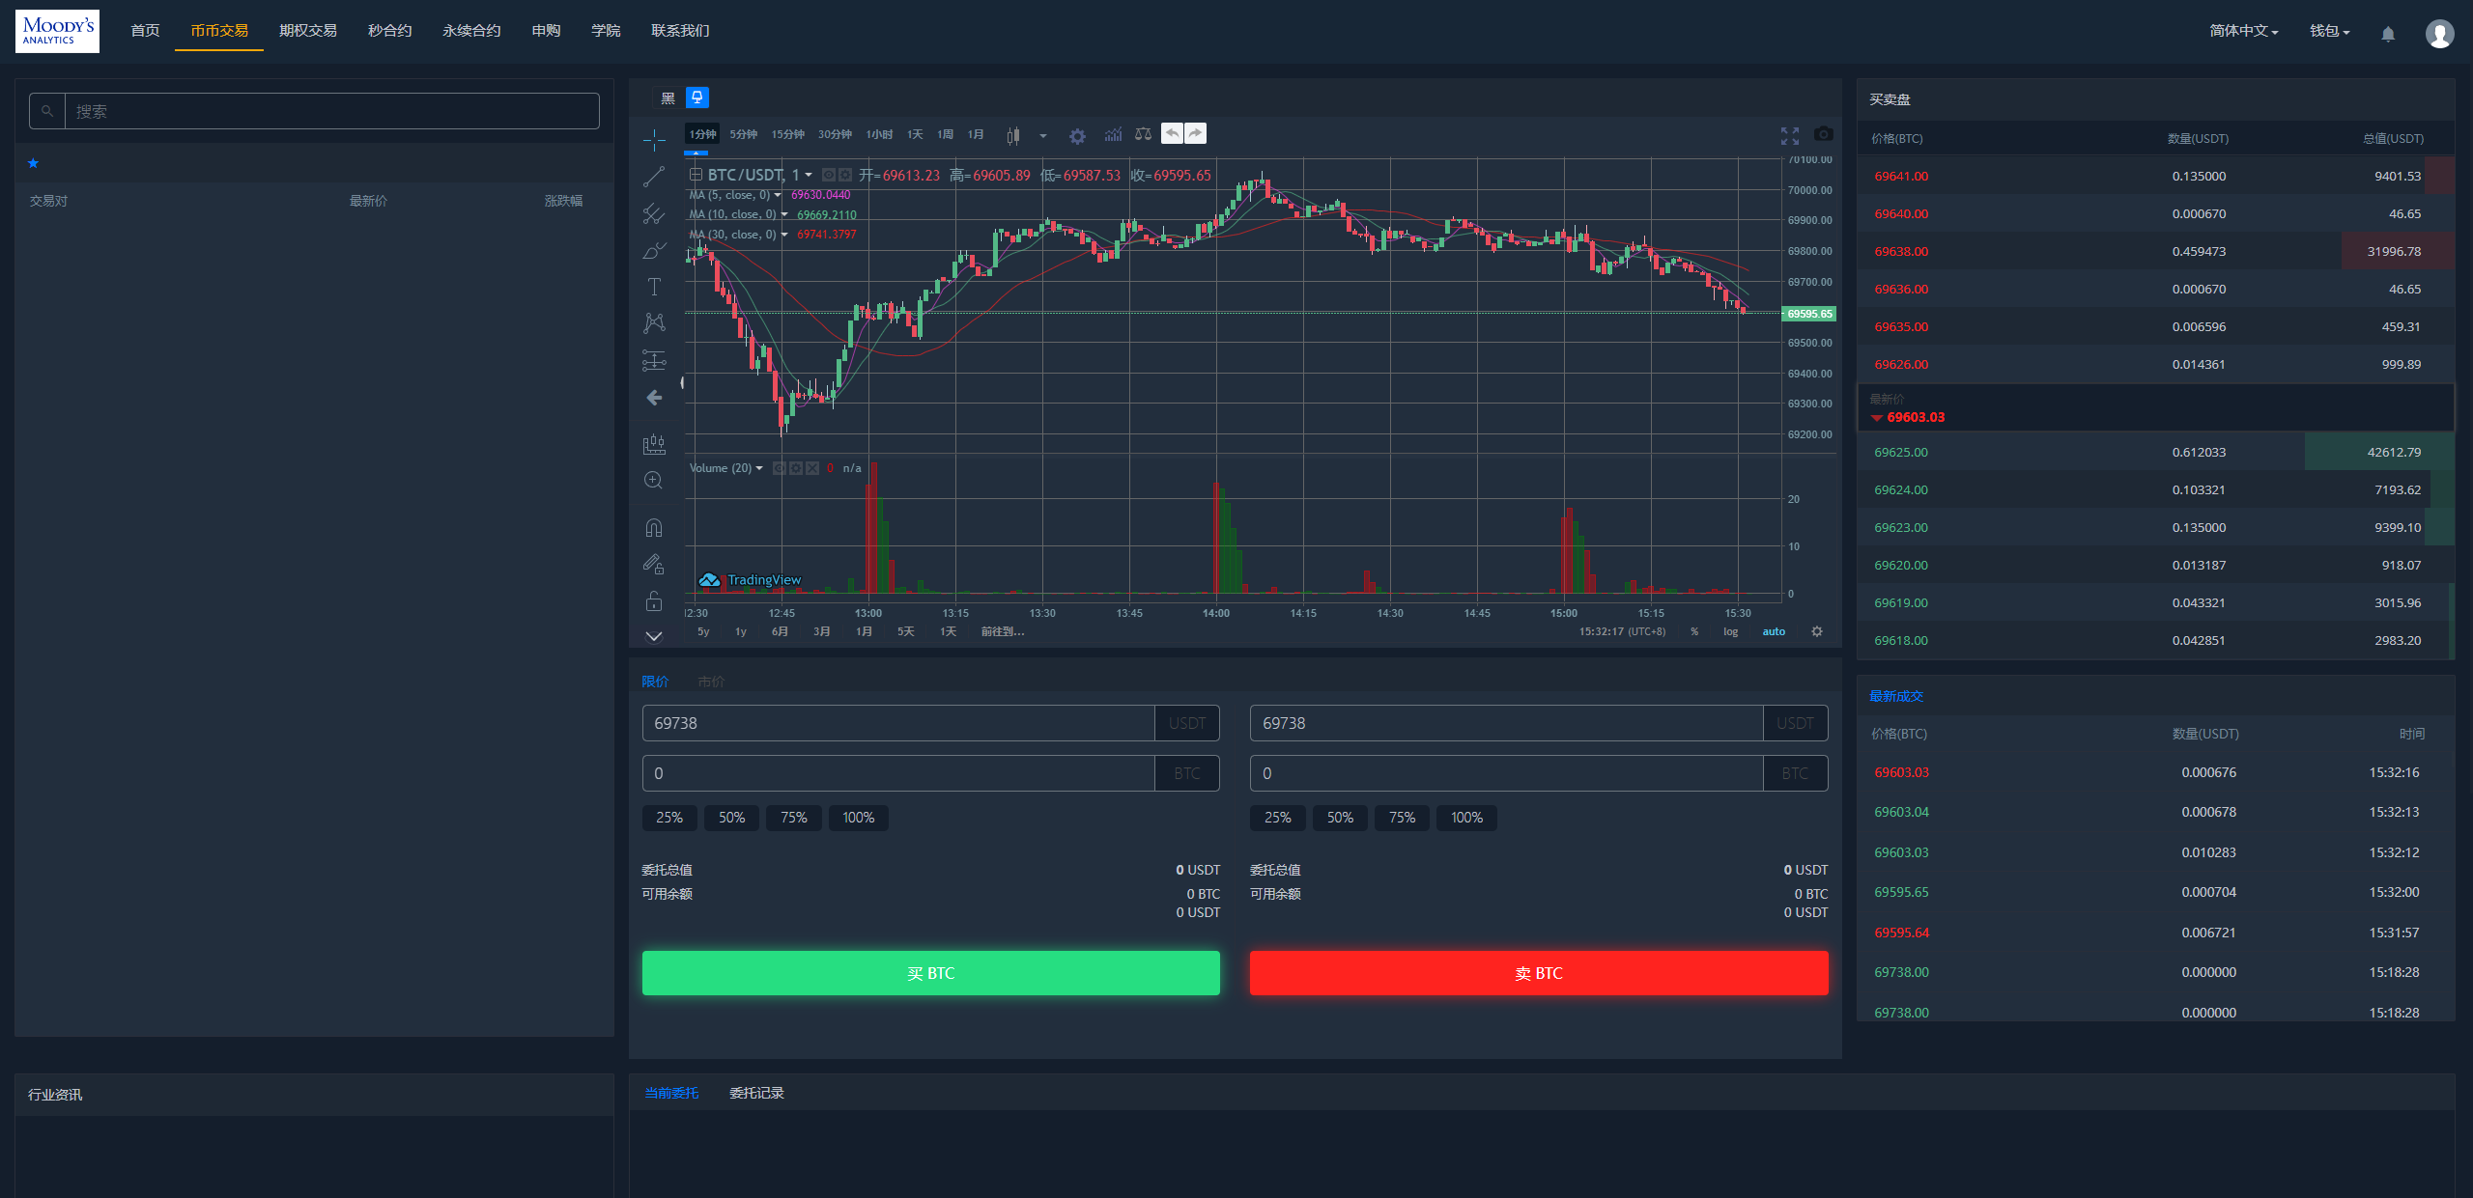
Task: Open 期权交易 in the top navigation
Action: pyautogui.click(x=308, y=31)
